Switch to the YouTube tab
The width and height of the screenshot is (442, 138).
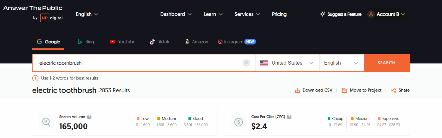[123, 42]
